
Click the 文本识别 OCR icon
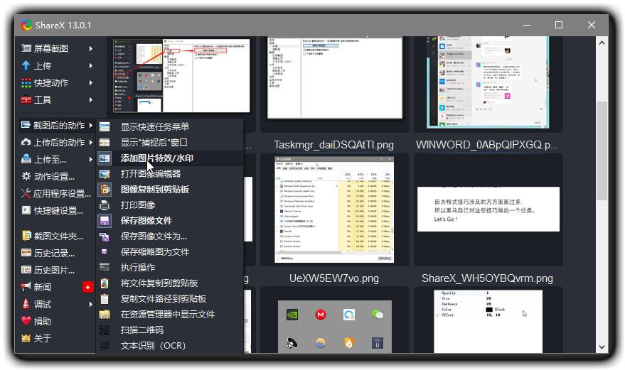[x=105, y=345]
